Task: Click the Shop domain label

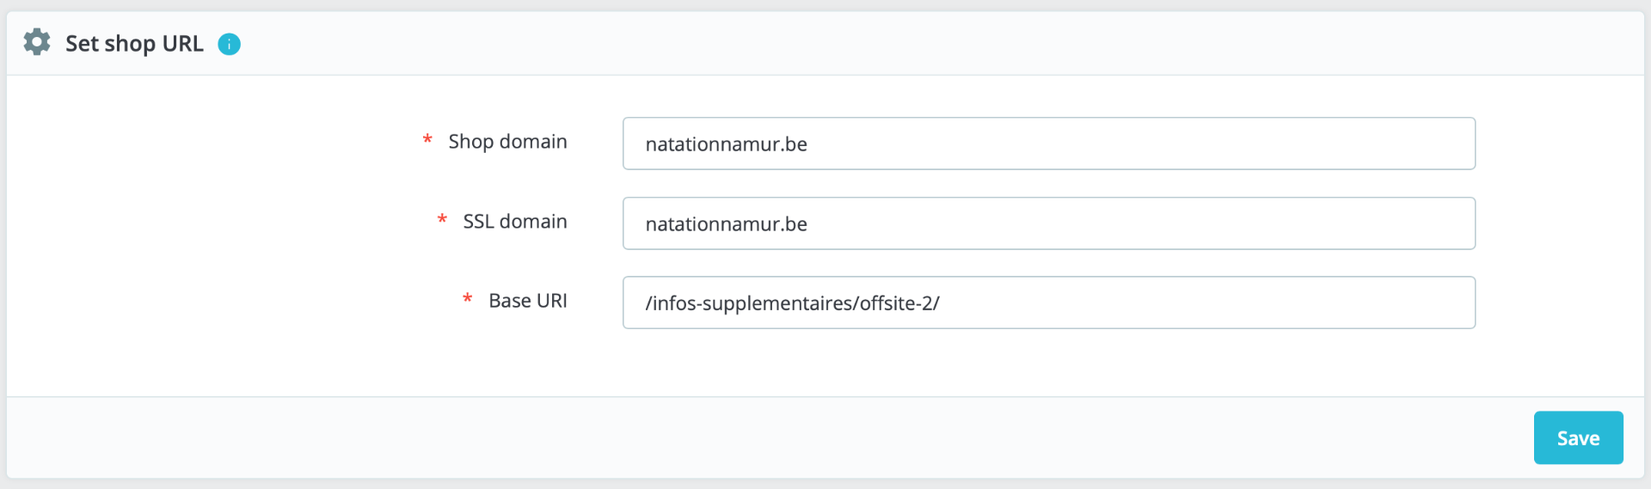Action: click(507, 142)
